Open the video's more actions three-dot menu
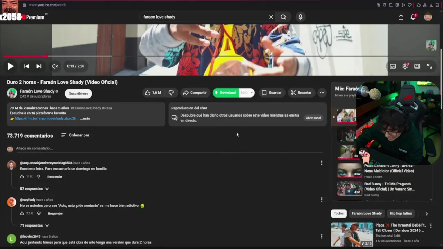The width and height of the screenshot is (443, 249). click(x=322, y=93)
